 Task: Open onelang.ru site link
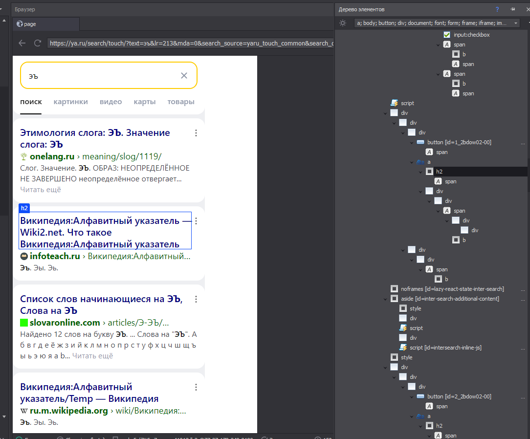(52, 156)
